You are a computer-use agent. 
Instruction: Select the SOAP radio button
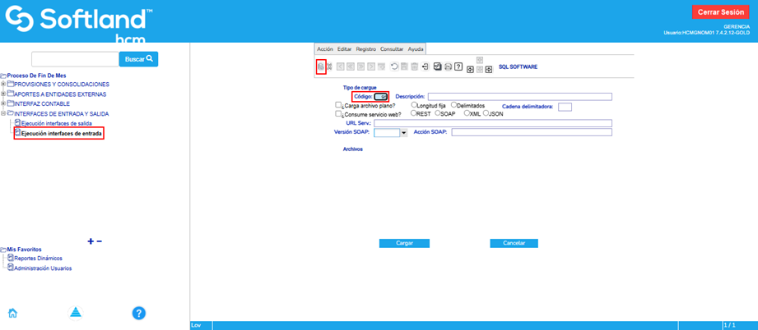click(437, 114)
